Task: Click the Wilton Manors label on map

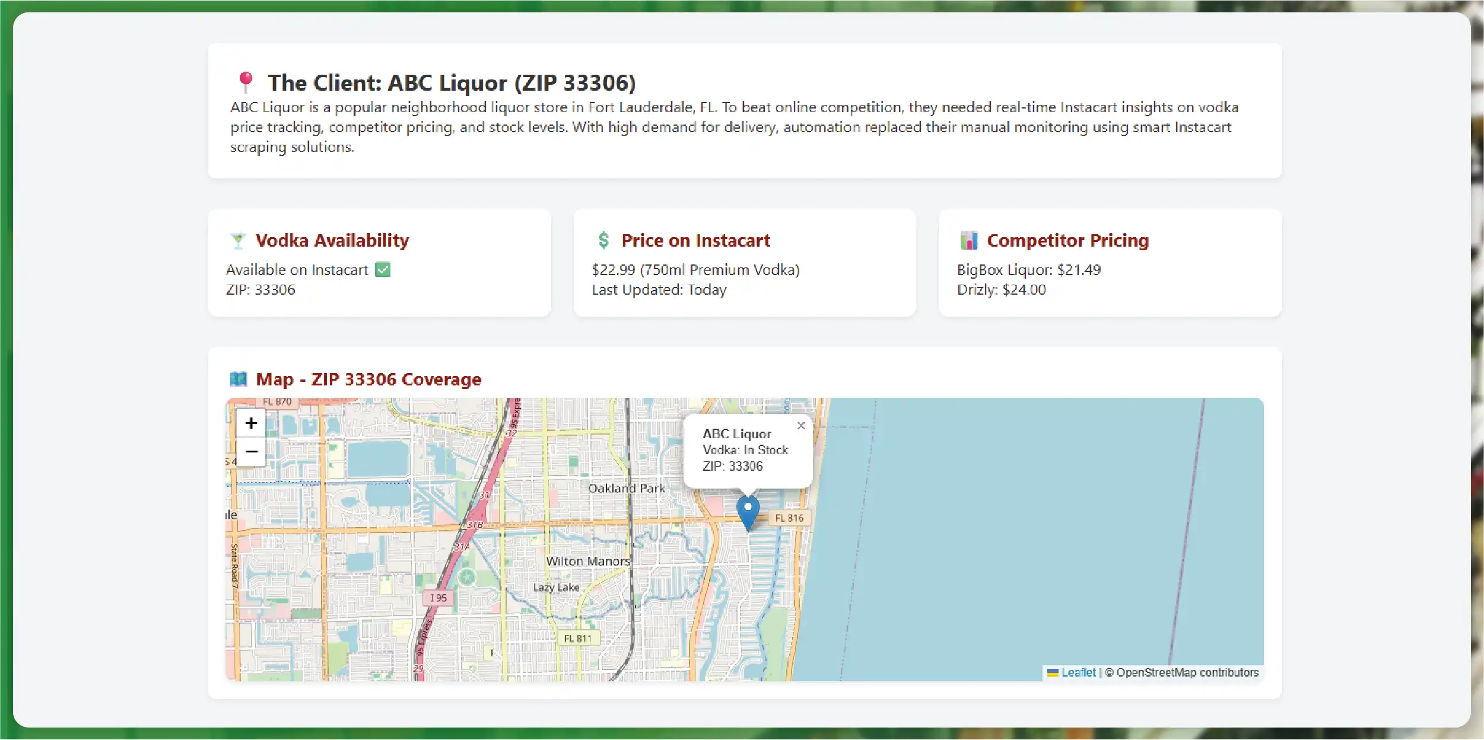Action: 588,561
